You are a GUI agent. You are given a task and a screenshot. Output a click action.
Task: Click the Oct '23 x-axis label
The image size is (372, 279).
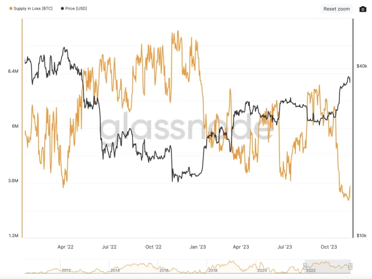click(x=328, y=246)
